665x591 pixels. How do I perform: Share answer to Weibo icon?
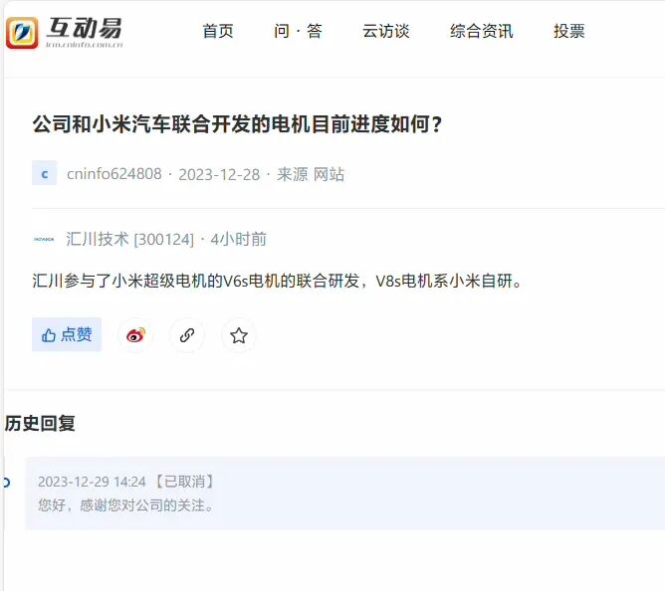(135, 335)
